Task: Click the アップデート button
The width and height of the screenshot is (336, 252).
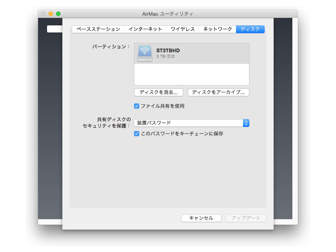Action: pyautogui.click(x=246, y=218)
